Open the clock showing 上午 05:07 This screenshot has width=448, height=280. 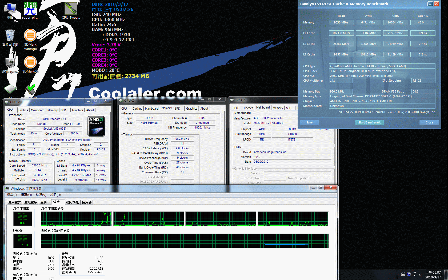coord(433,275)
